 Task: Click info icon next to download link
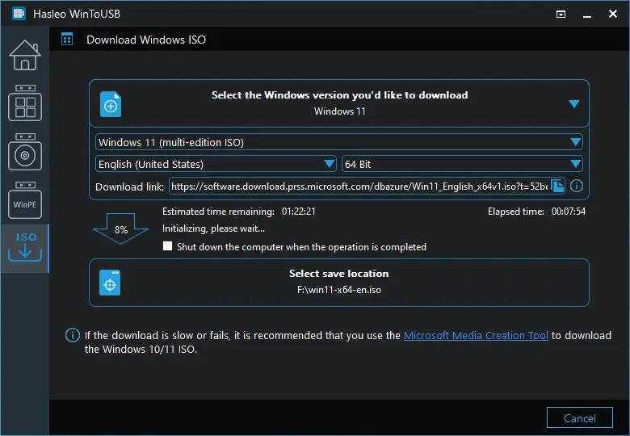(577, 186)
